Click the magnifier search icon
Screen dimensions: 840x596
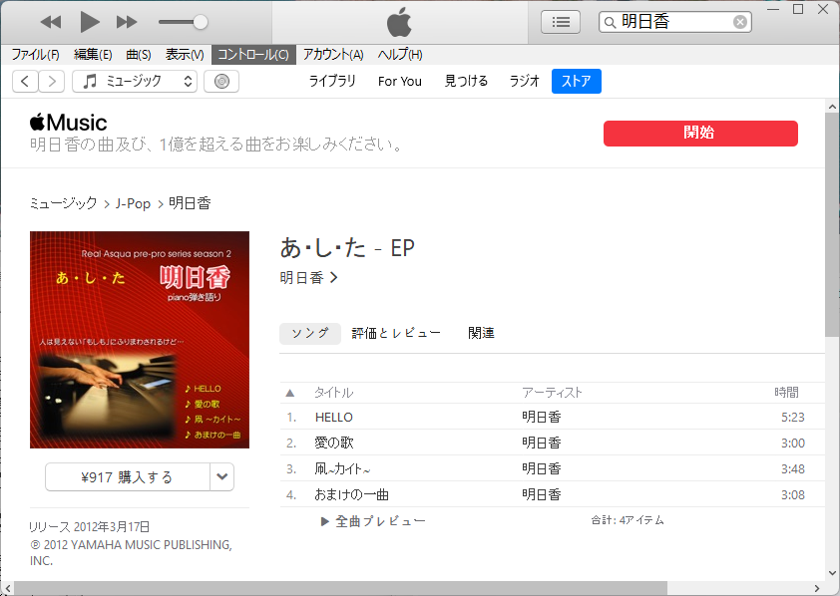[610, 23]
